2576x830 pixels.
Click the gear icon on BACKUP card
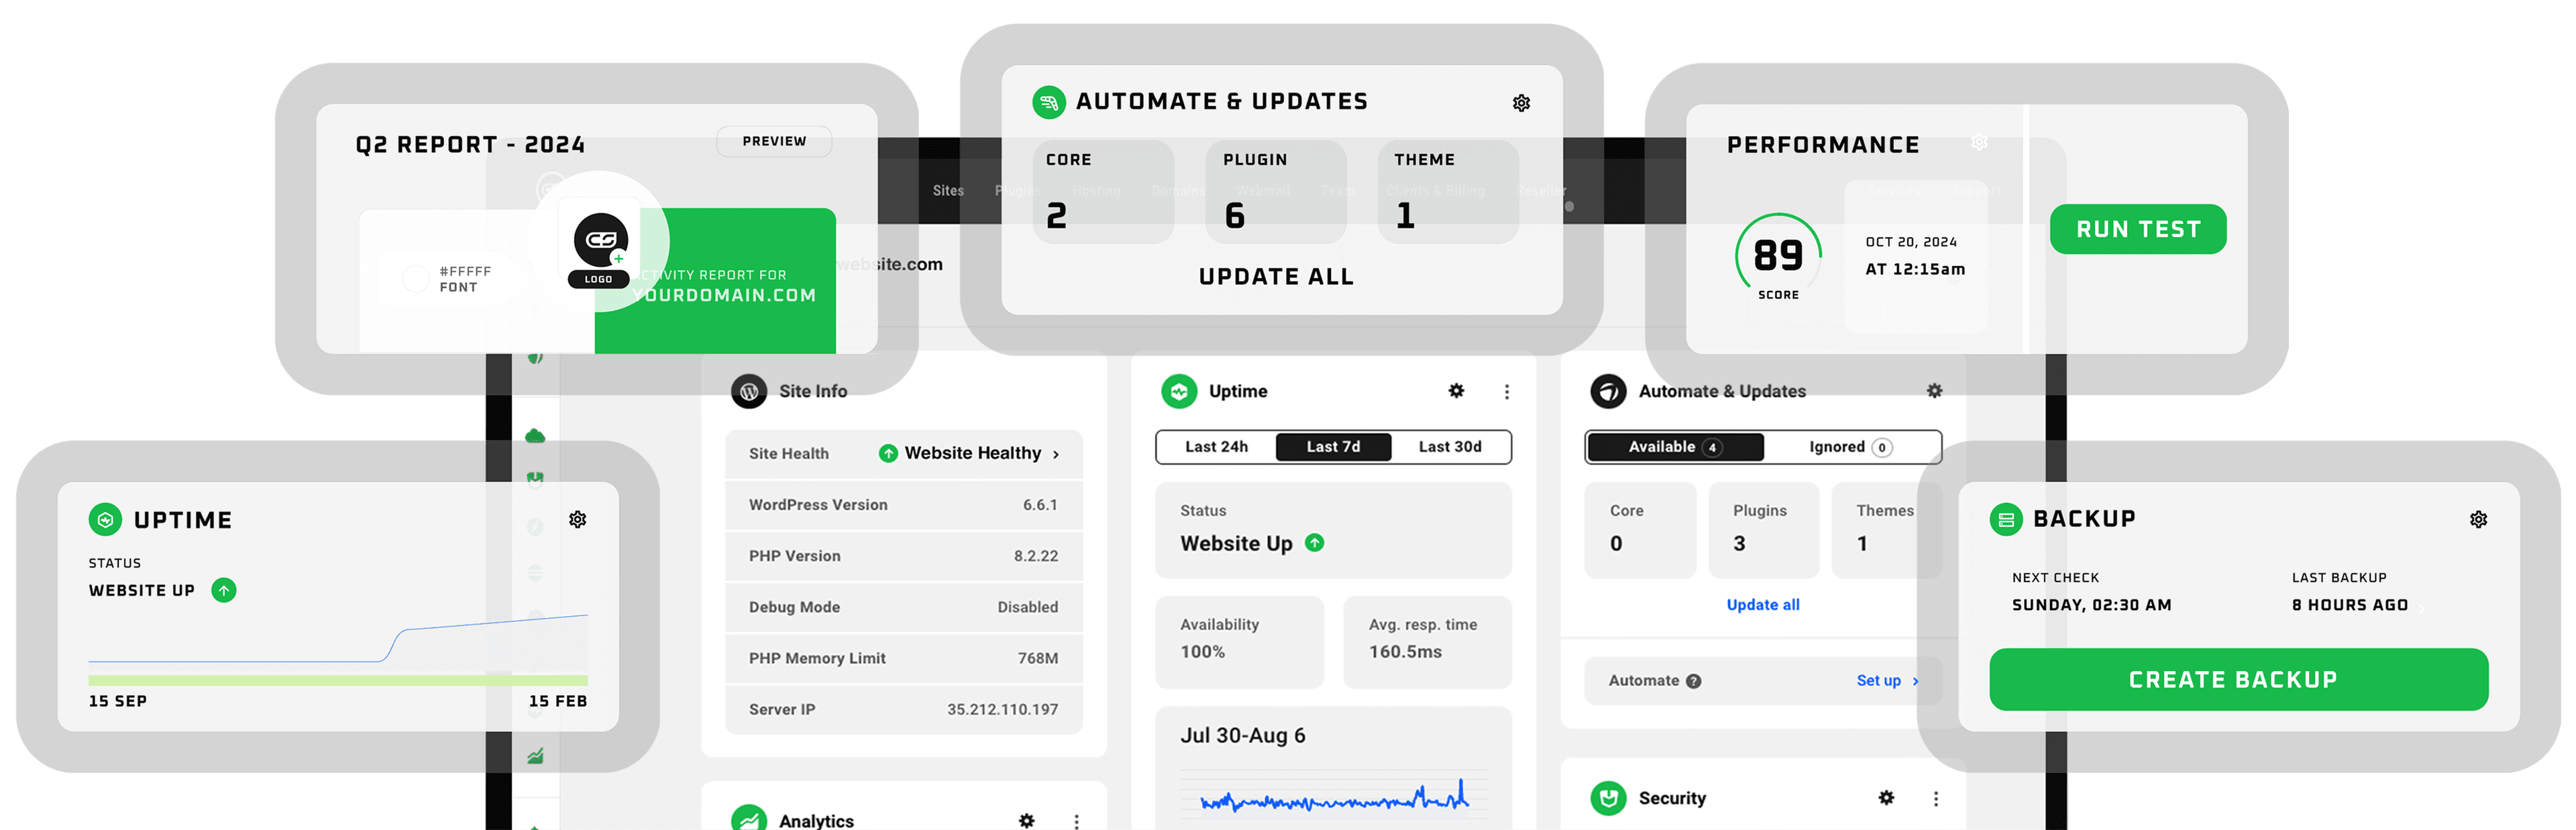click(2478, 519)
